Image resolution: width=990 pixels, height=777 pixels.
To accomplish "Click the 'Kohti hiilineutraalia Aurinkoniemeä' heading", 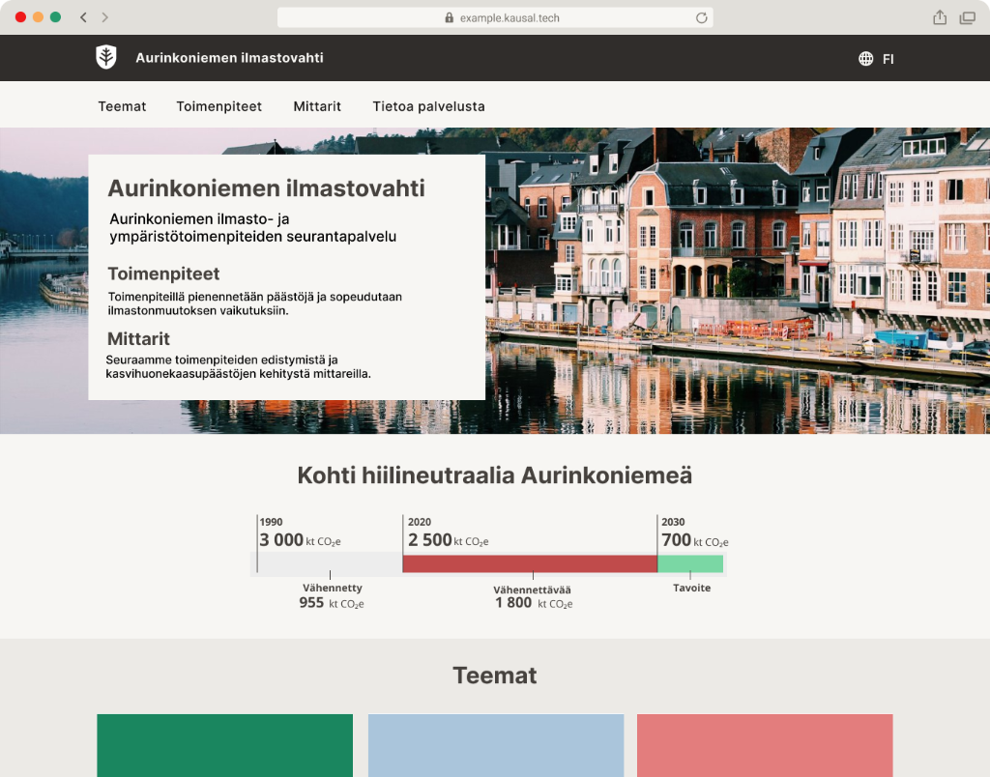I will coord(495,475).
